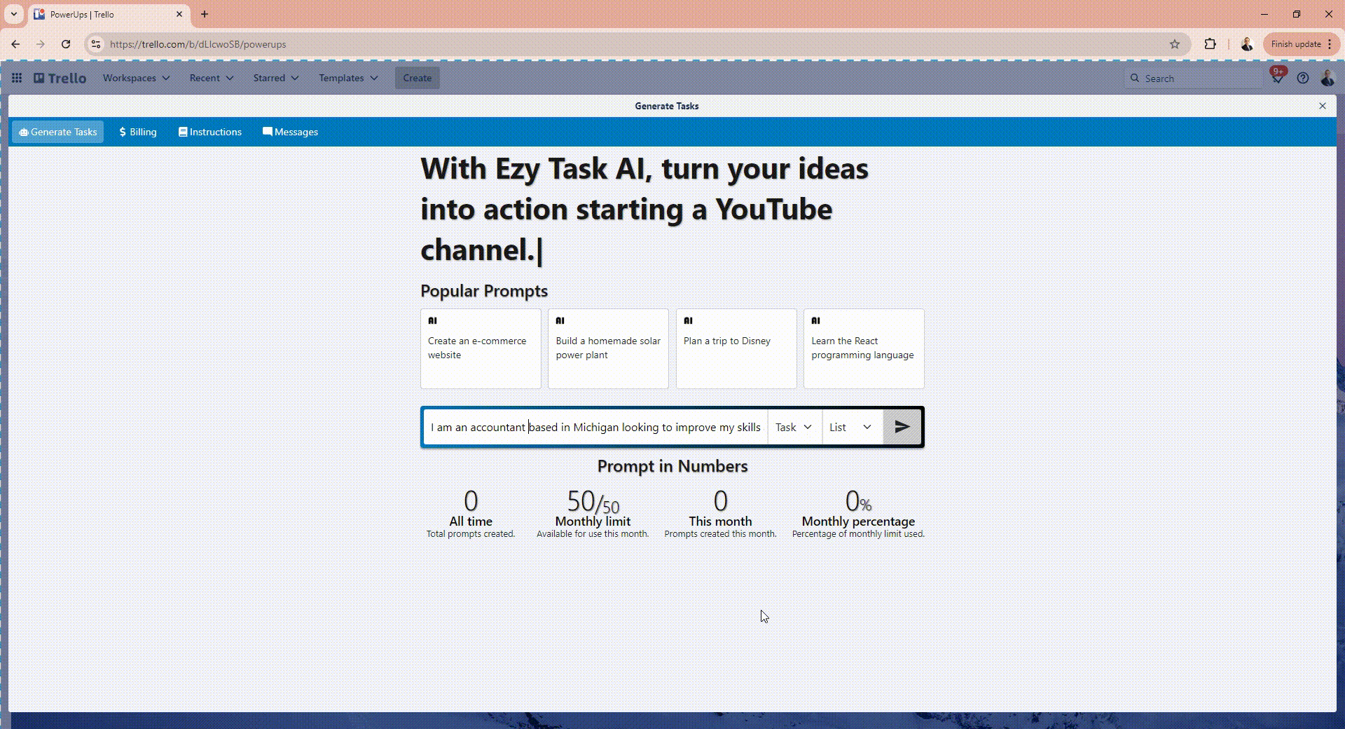Open the List output dropdown

[852, 427]
